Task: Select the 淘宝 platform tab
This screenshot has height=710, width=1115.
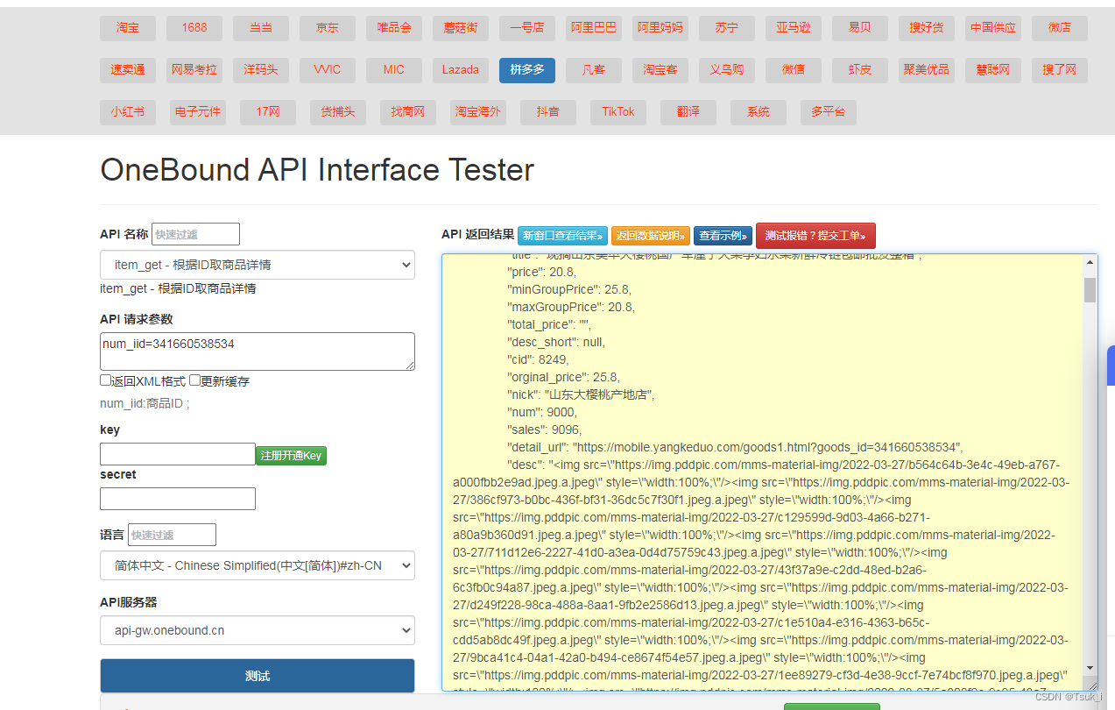Action: point(128,28)
